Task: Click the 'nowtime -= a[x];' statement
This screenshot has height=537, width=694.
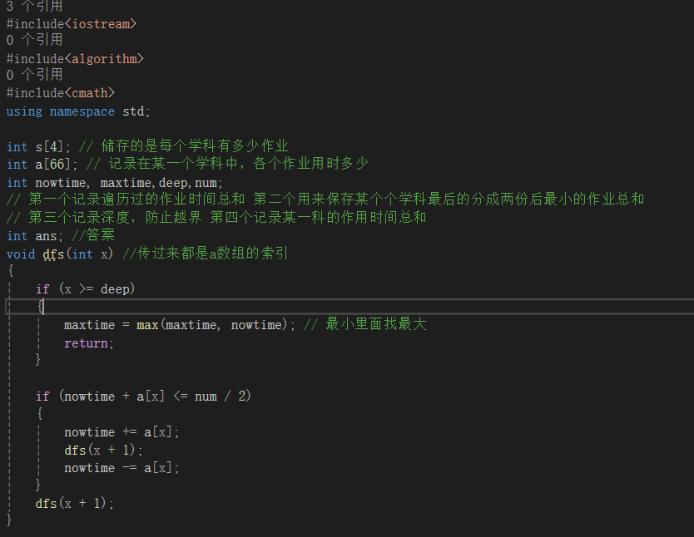Action: tap(121, 468)
